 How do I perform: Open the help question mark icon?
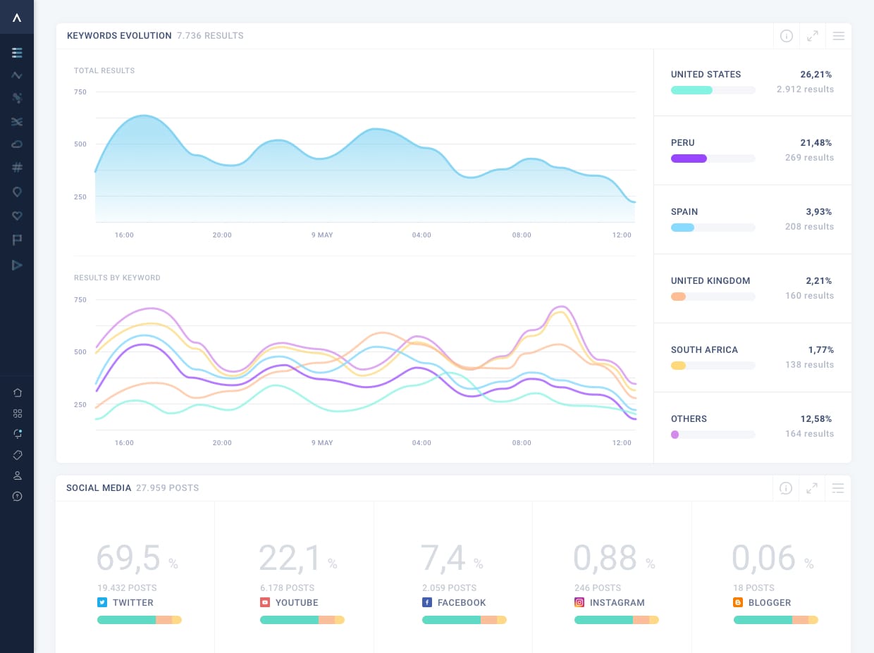(x=18, y=497)
